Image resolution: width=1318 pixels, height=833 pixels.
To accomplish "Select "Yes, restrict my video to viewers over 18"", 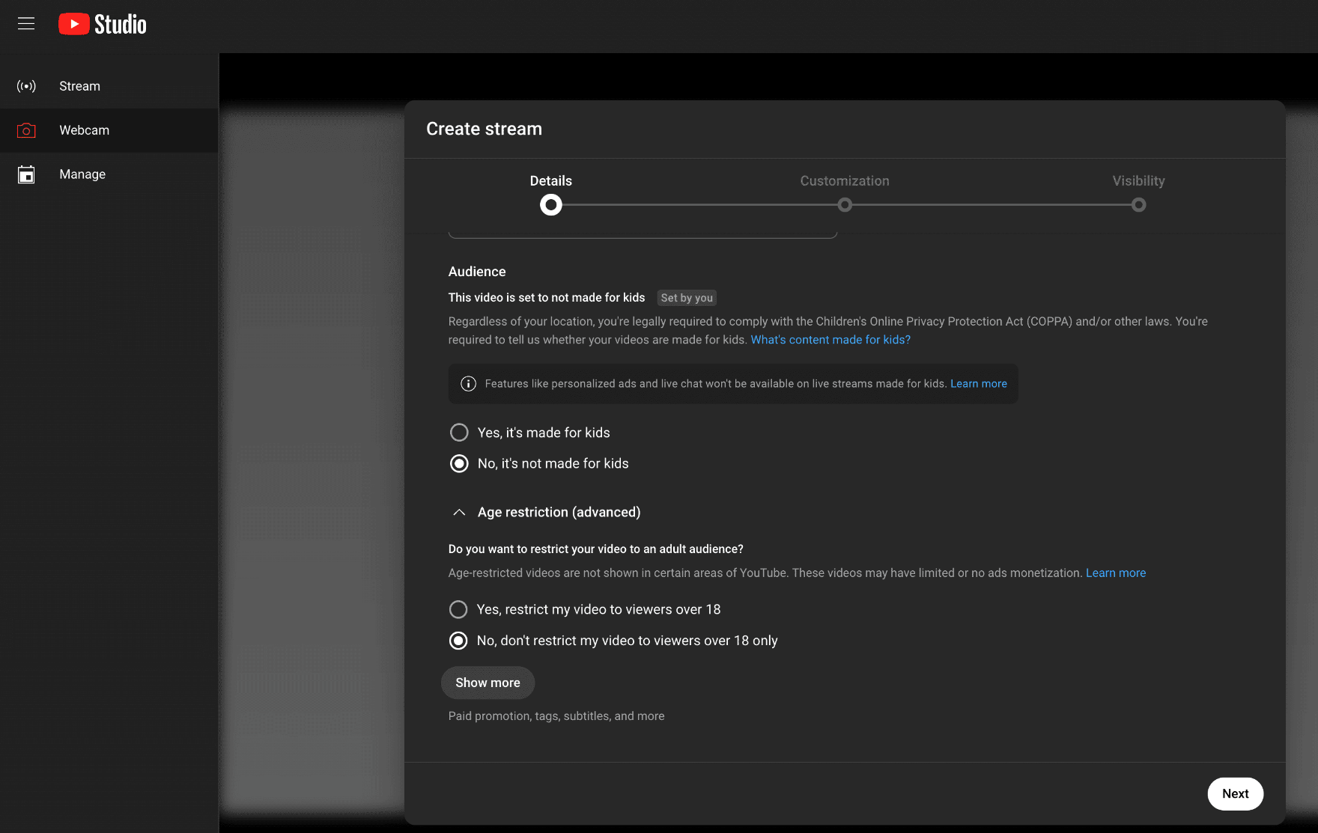I will (x=458, y=609).
